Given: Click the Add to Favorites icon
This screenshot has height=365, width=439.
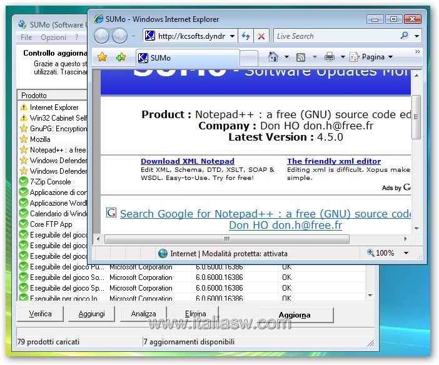Looking at the screenshot, I should [121, 57].
